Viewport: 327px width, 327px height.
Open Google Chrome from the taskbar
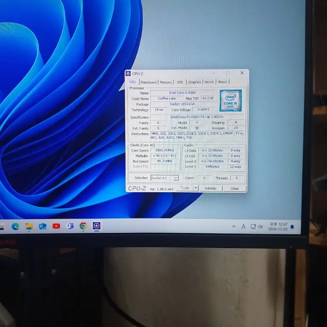click(83, 226)
